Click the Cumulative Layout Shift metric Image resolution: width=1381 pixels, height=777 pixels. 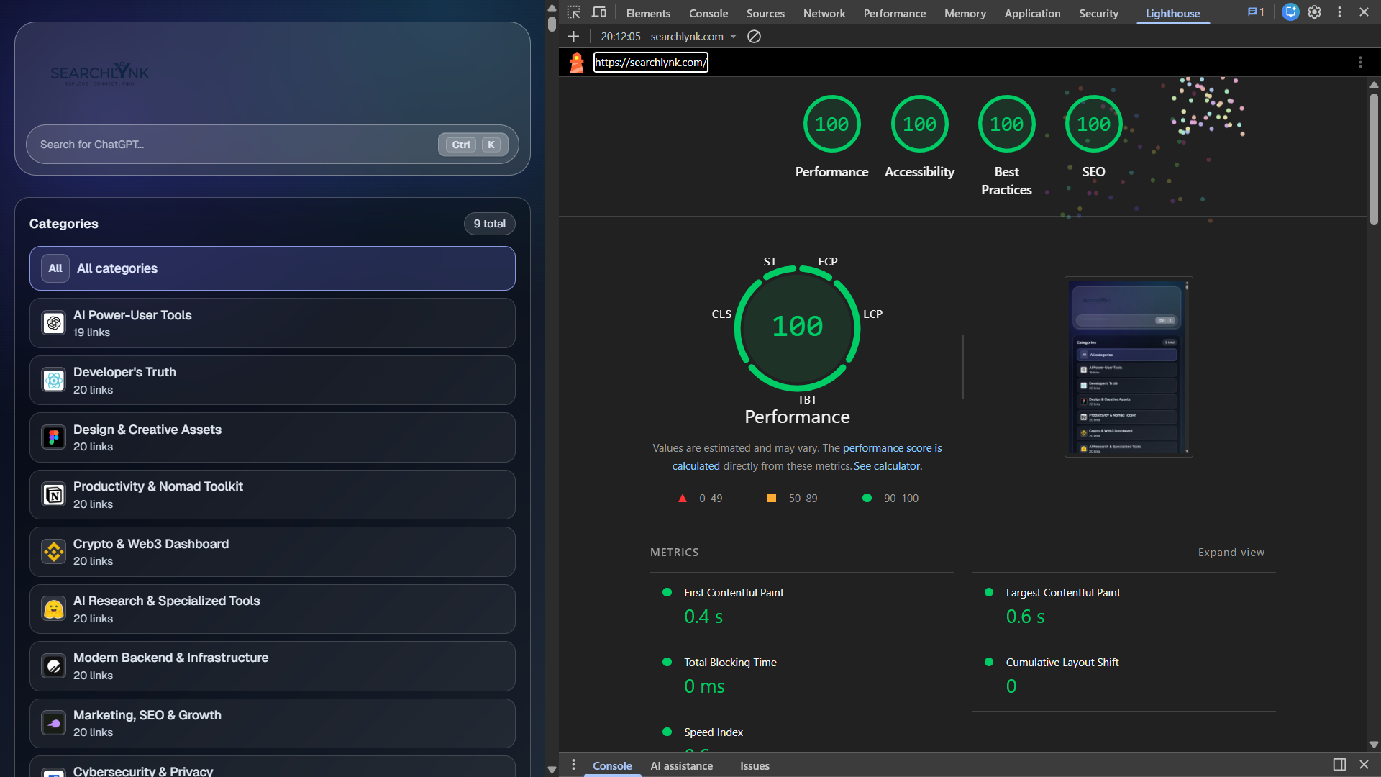tap(1124, 676)
